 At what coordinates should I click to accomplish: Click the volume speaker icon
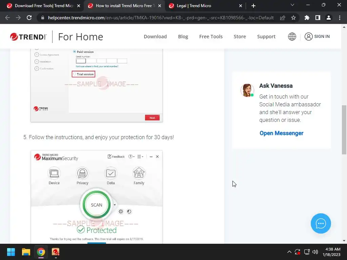tap(315, 252)
